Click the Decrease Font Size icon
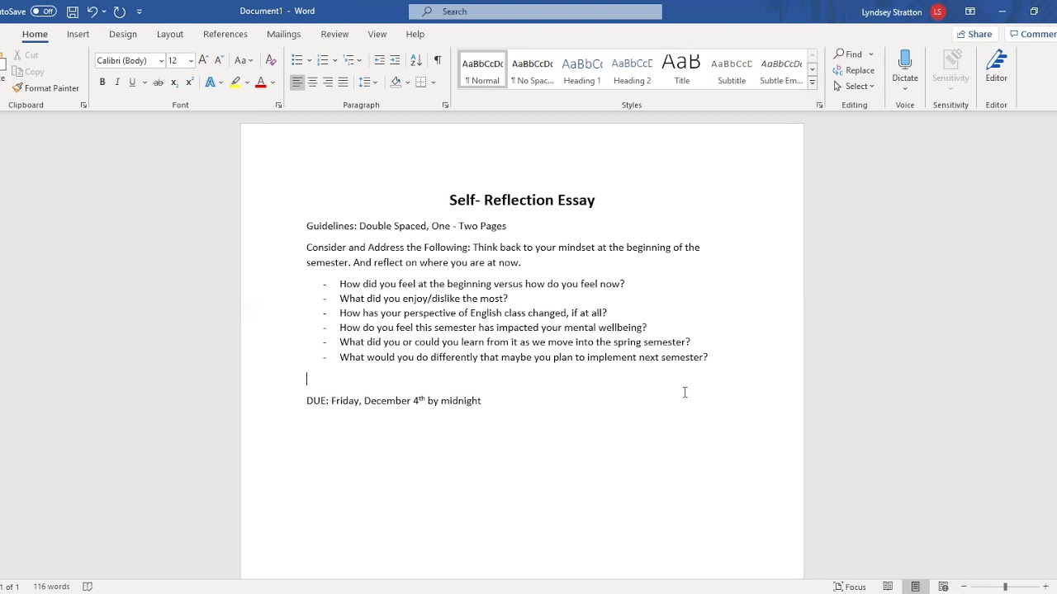 pyautogui.click(x=219, y=60)
